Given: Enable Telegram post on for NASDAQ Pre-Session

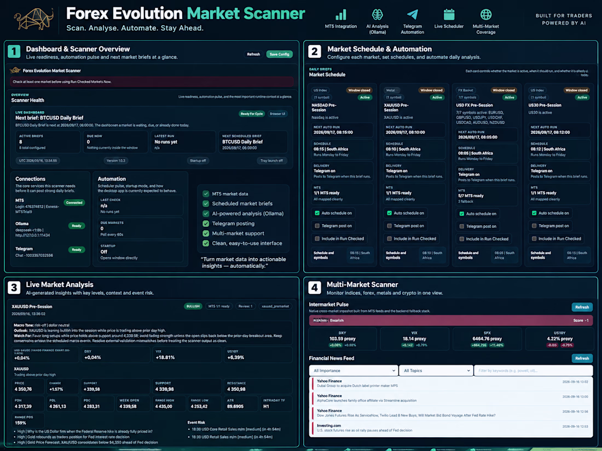Looking at the screenshot, I should [317, 226].
